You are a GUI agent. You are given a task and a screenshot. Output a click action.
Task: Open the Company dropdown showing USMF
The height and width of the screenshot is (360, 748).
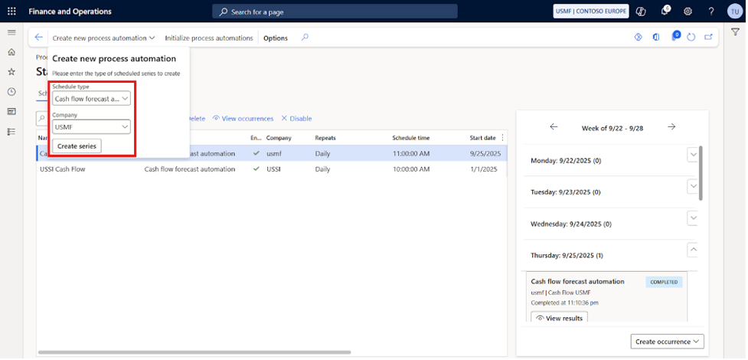[x=92, y=127]
